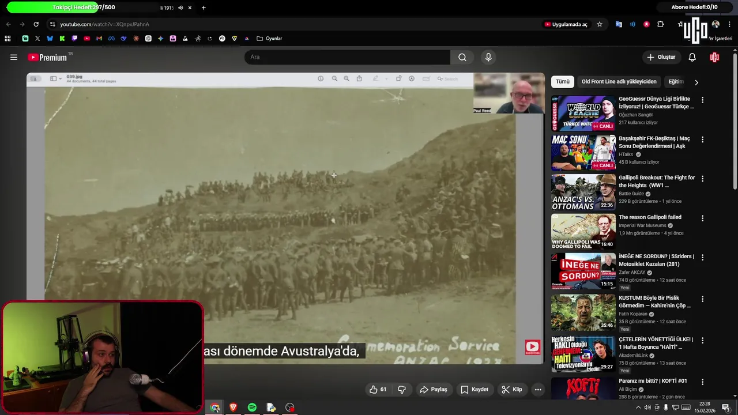Open the Bluesky butterfly bookmark
Image resolution: width=738 pixels, height=415 pixels.
[x=50, y=39]
